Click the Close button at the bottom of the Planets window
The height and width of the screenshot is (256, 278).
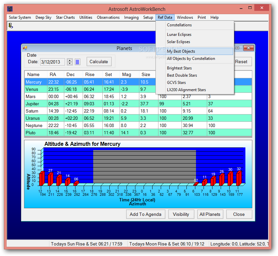tap(239, 214)
